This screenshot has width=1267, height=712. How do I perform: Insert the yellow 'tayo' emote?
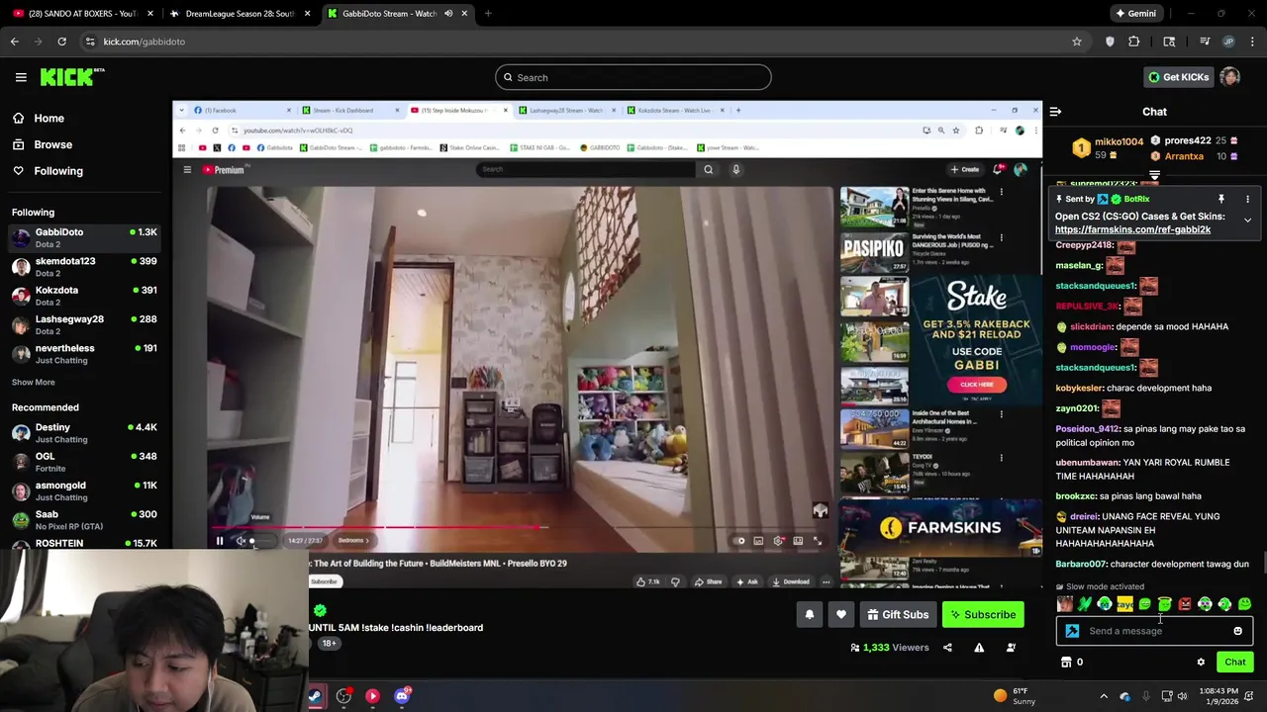point(1124,604)
